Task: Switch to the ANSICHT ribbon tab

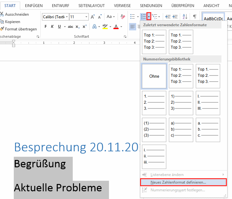Action: click(211, 6)
